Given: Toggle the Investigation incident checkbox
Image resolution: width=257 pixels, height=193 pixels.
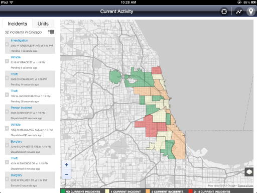Looking at the screenshot, I should coord(7,44).
